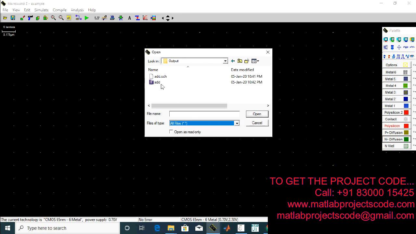
Task: Expand the Look in folder dropdown
Action: [x=225, y=61]
